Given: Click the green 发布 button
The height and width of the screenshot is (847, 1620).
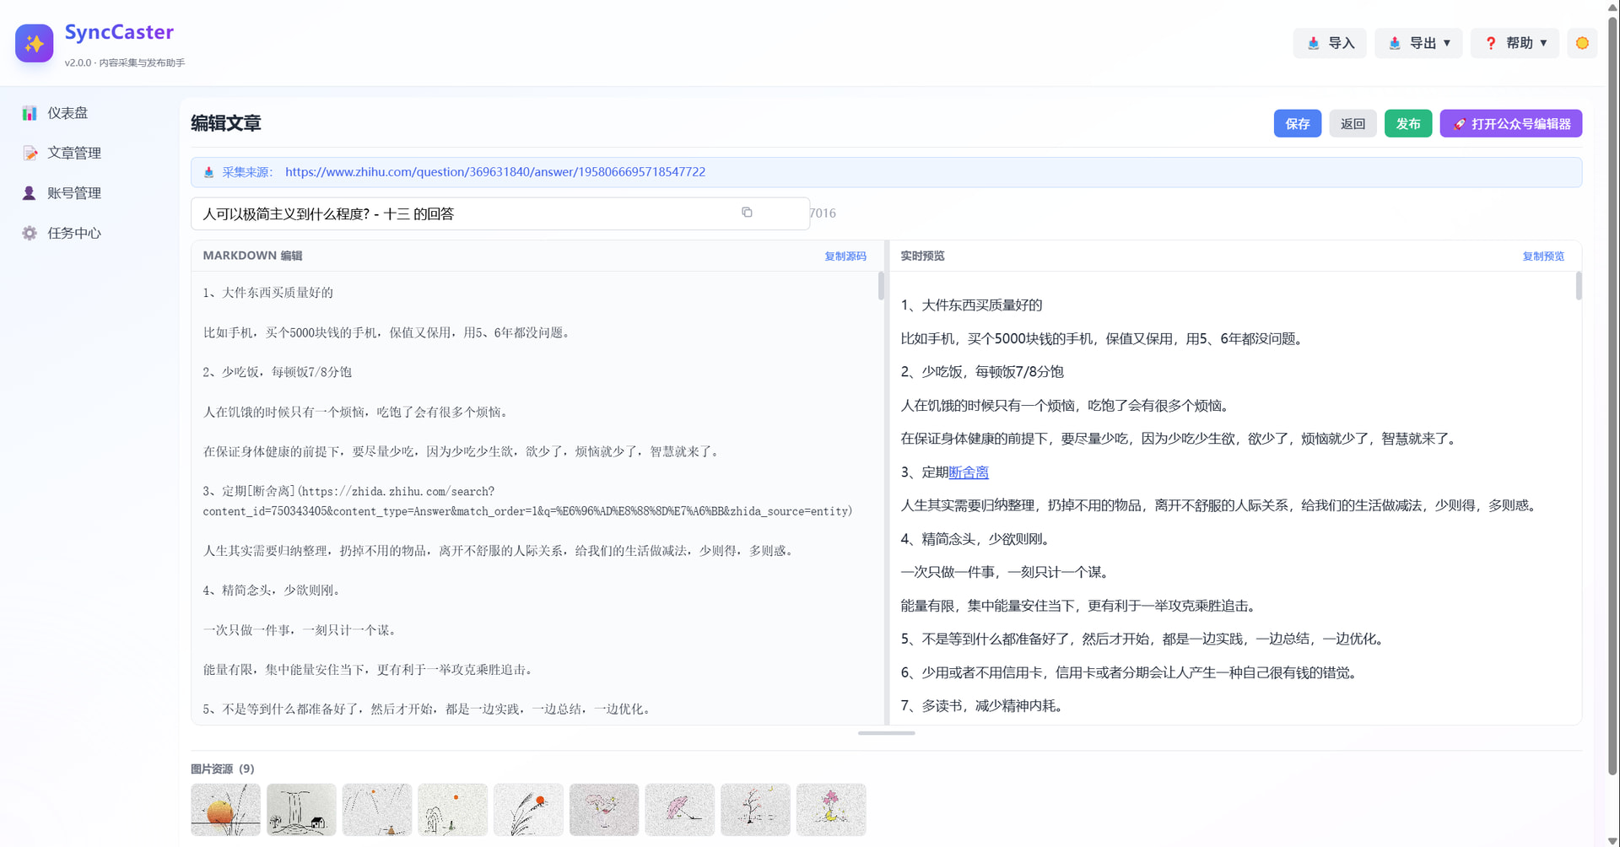Looking at the screenshot, I should [x=1408, y=124].
